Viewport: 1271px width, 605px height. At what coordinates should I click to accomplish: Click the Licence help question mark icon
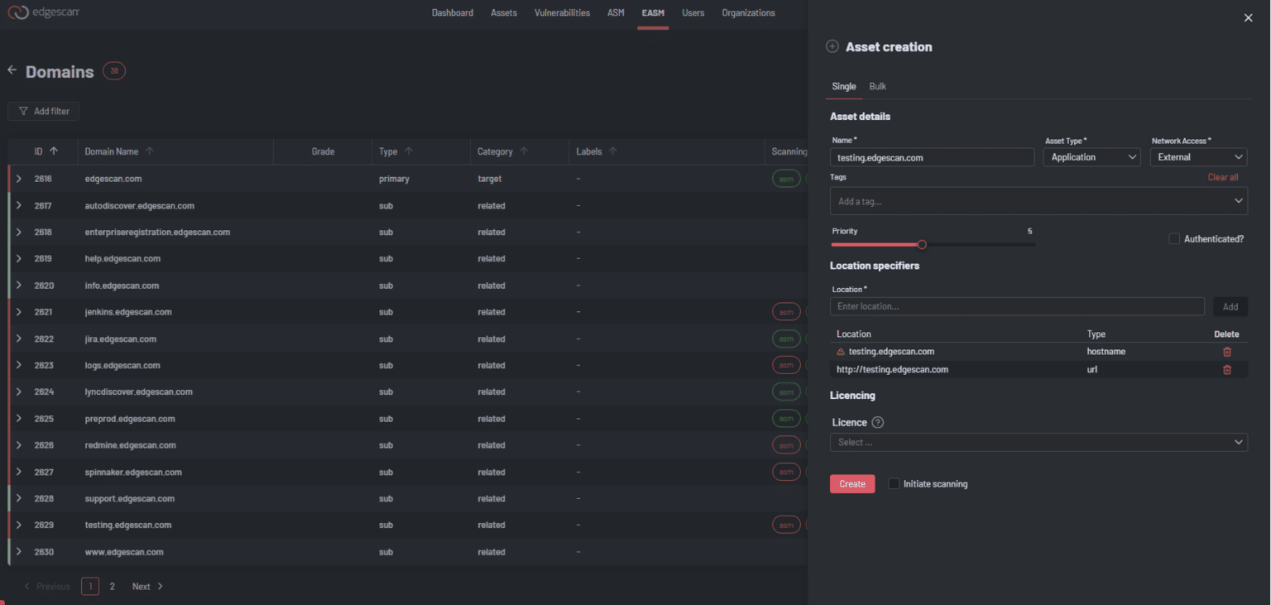[x=878, y=422]
